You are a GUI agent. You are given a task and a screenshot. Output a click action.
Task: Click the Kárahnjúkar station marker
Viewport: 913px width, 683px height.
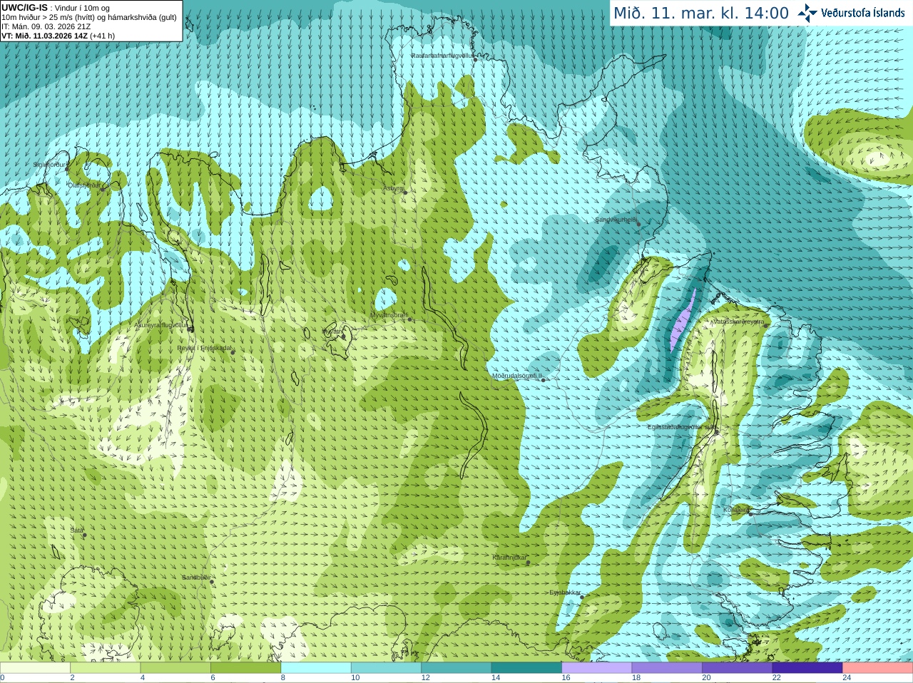[529, 563]
